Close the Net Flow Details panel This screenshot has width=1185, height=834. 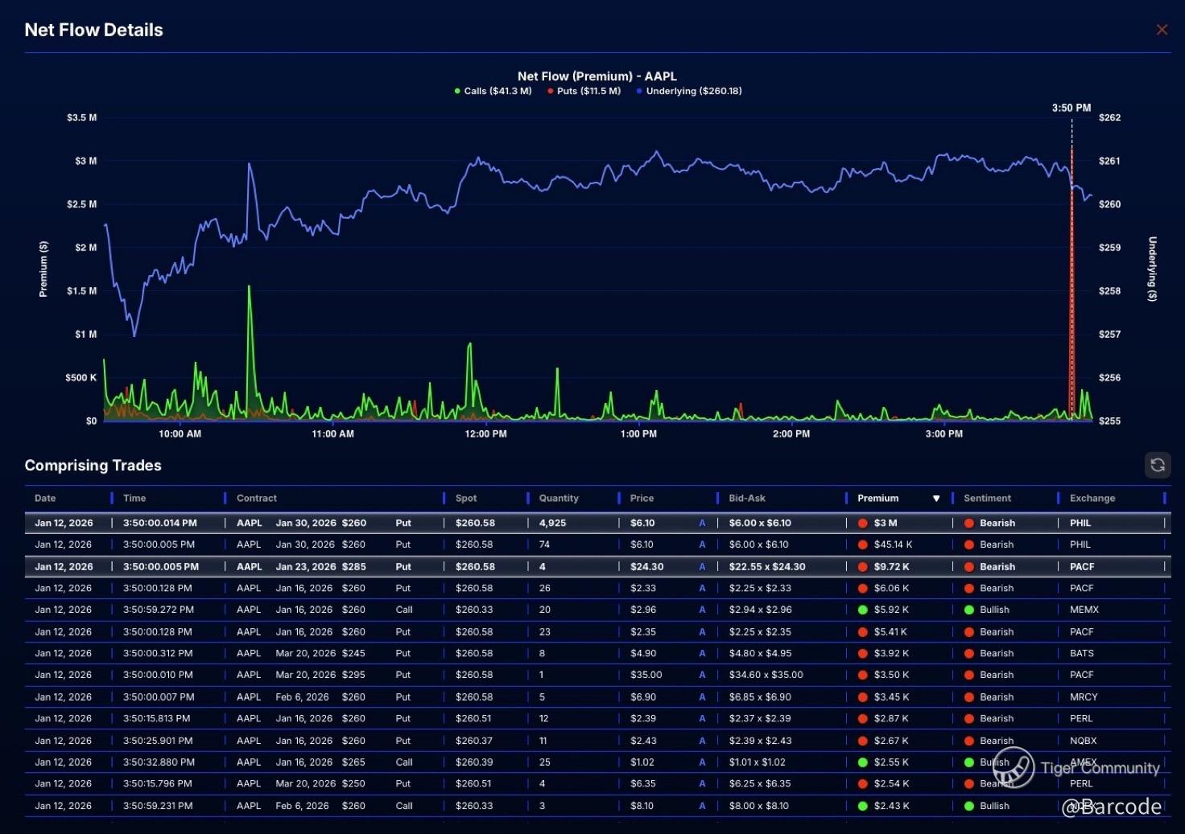coord(1162,30)
